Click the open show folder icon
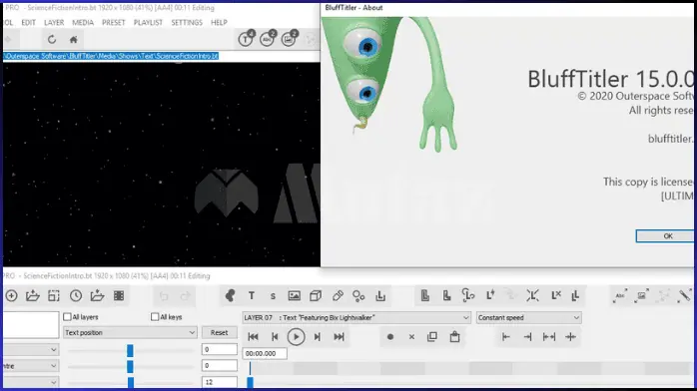This screenshot has width=697, height=391. (x=32, y=295)
